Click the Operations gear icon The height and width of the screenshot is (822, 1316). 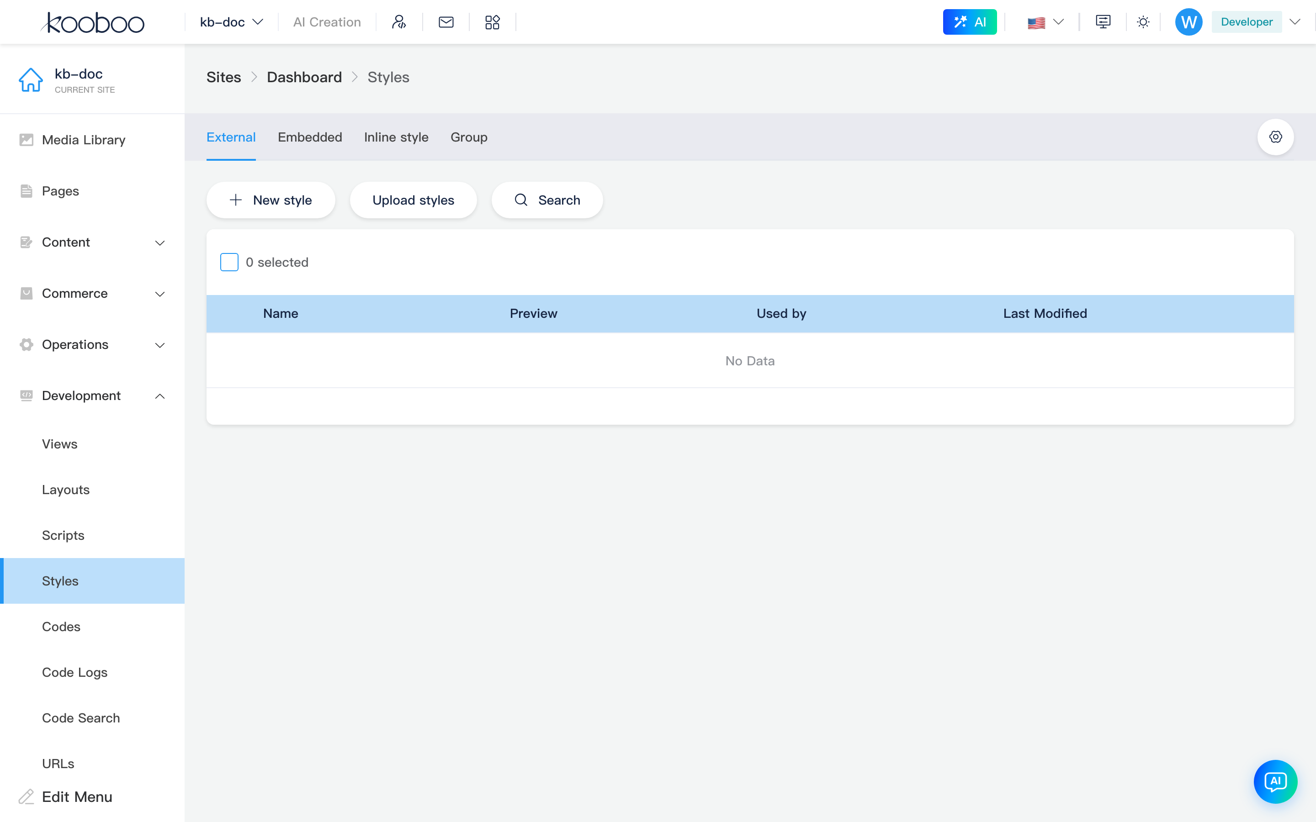[x=26, y=345]
